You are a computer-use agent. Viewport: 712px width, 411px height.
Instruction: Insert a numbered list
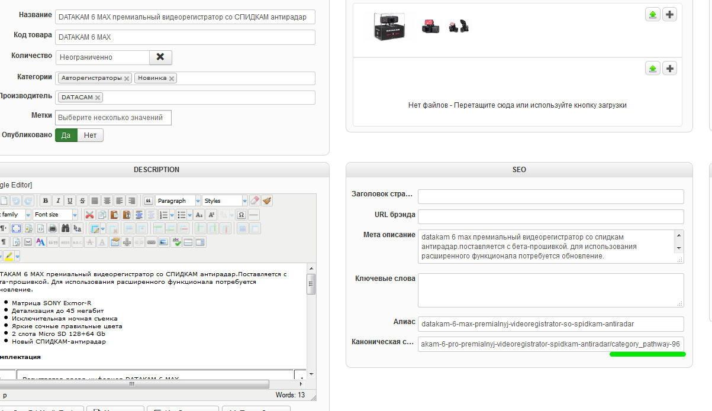(164, 215)
